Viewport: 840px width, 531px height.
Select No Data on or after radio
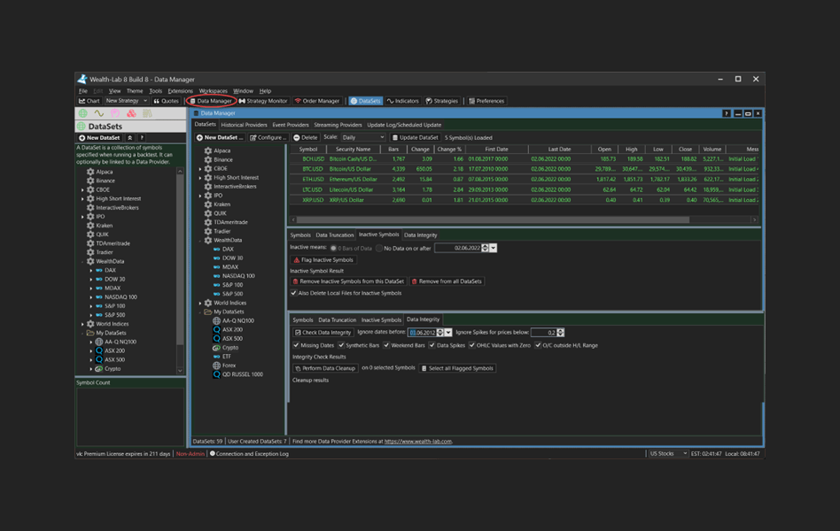coord(379,249)
